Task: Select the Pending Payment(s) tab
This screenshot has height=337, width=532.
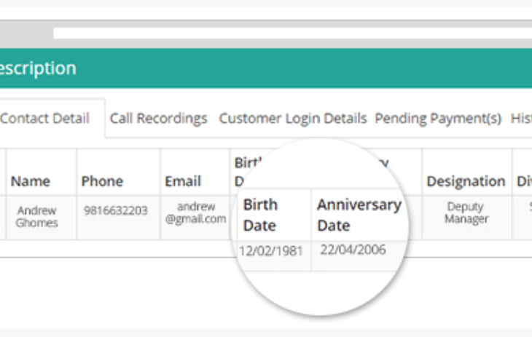Action: coord(438,119)
